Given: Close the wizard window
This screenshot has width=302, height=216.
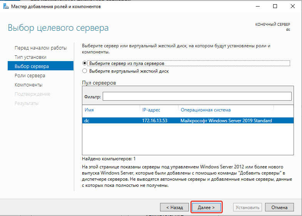Looking at the screenshot, I should pos(292,7).
